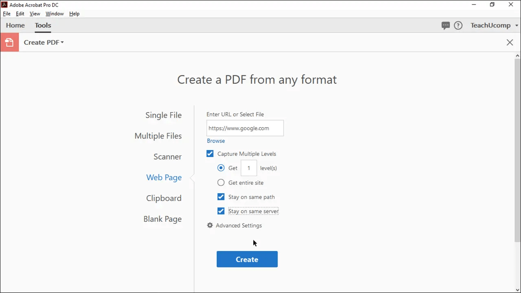Open the Window menu
Screen dimensions: 521x293
pyautogui.click(x=55, y=13)
